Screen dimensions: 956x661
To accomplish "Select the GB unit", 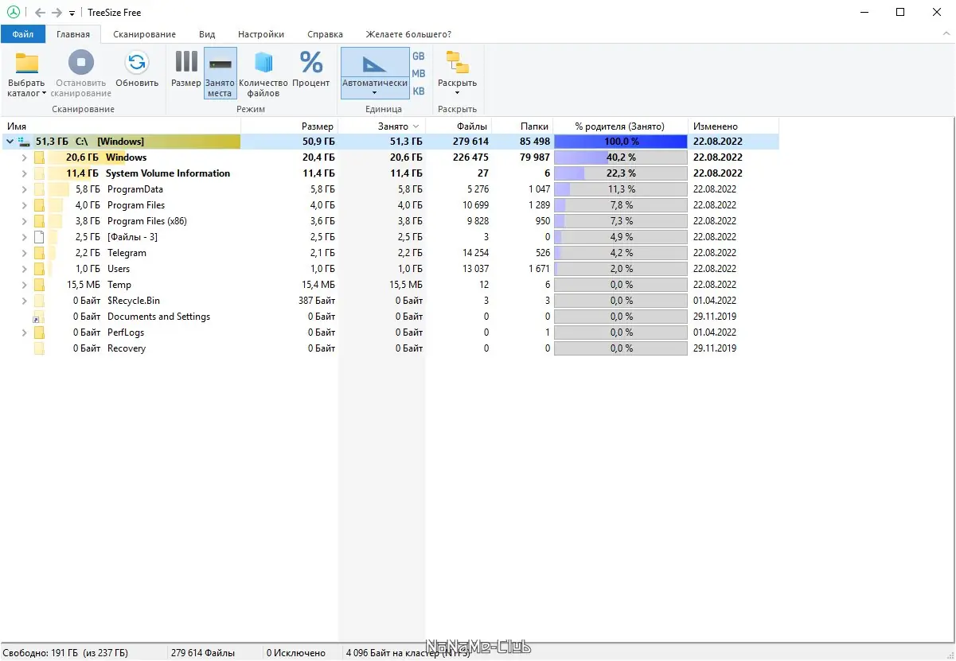I will [x=419, y=56].
